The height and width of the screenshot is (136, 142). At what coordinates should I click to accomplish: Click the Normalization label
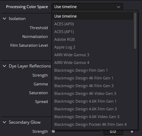pos(35,37)
